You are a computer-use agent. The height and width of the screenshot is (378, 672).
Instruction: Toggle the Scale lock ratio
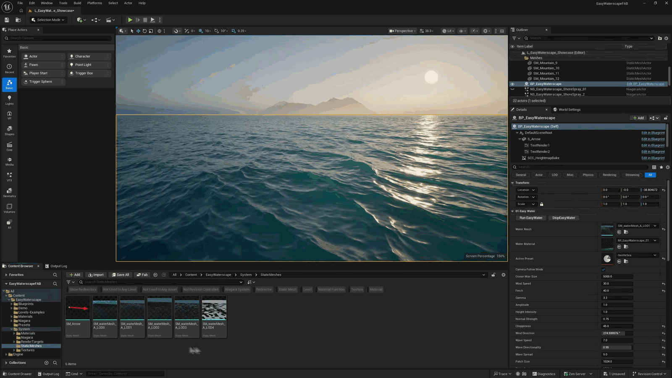(542, 204)
